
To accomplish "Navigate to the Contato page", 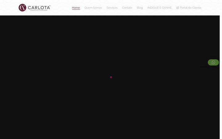I will pyautogui.click(x=127, y=8).
